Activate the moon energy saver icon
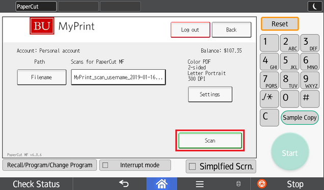 pos(314,7)
